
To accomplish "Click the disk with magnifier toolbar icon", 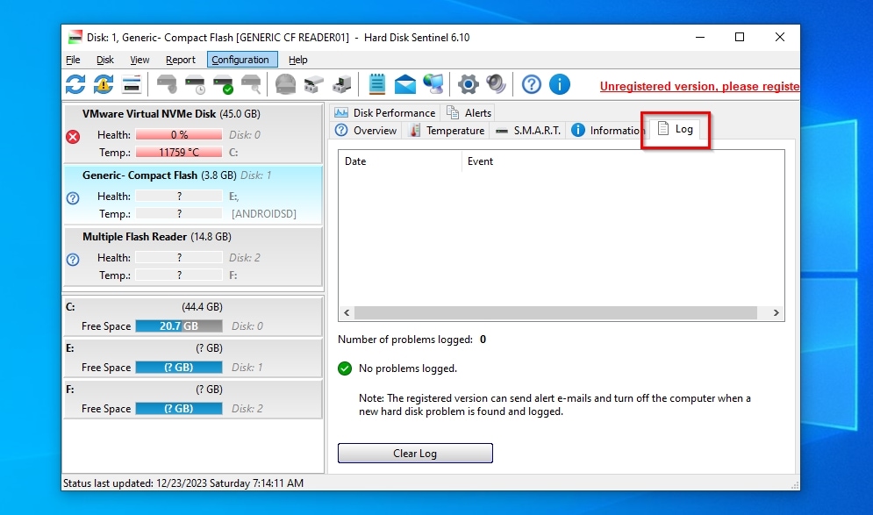I will point(251,84).
